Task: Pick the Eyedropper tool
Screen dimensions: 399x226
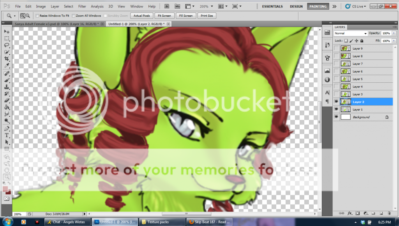Action: click(x=7, y=65)
